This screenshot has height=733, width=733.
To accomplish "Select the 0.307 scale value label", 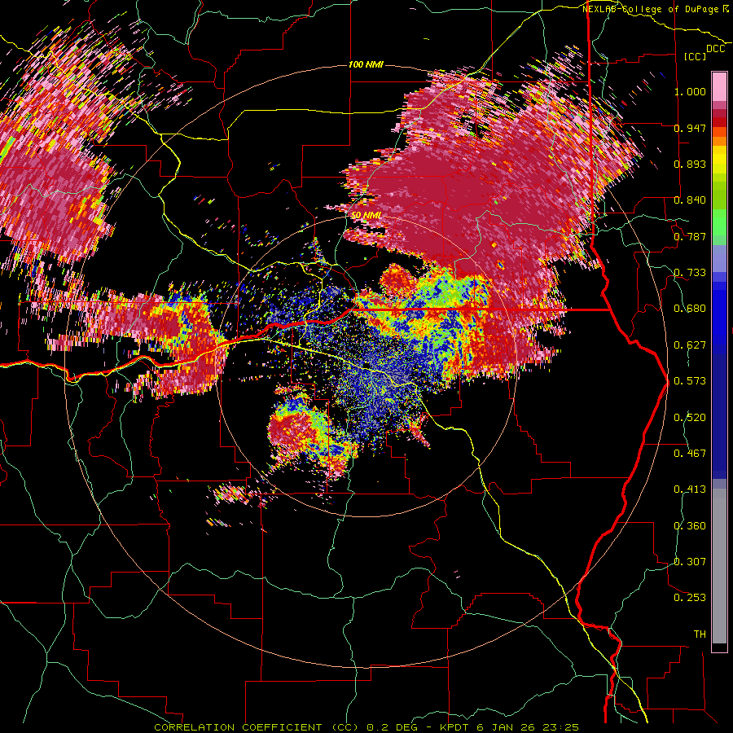I will tap(690, 562).
